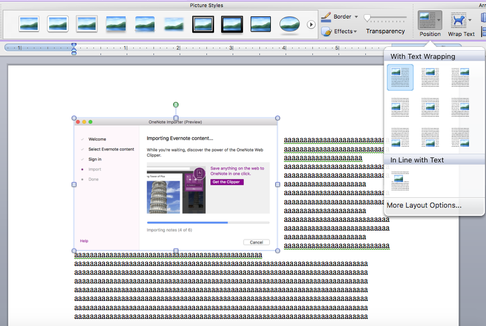Click the Sign in step in image

tap(95, 159)
